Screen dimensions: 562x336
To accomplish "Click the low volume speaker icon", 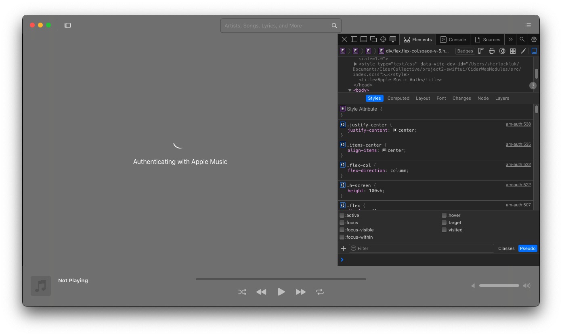I will pyautogui.click(x=473, y=286).
